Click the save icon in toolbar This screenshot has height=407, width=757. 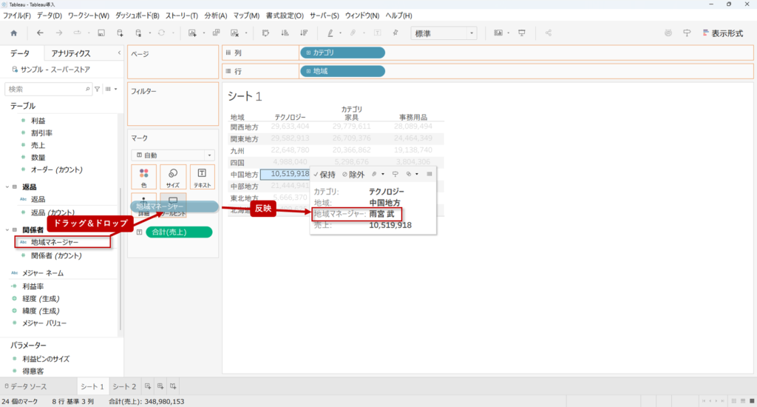(x=101, y=33)
